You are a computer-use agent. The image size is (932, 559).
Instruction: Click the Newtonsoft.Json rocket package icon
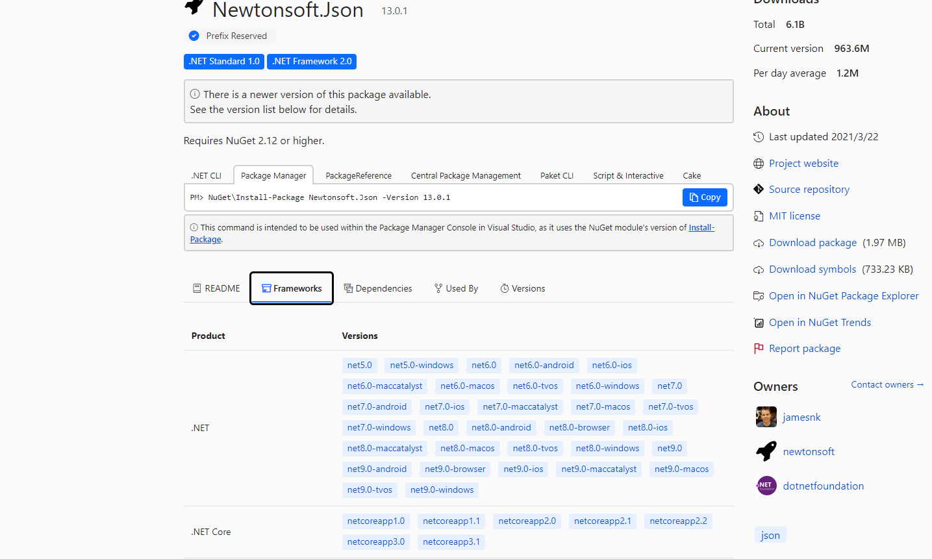pyautogui.click(x=194, y=6)
